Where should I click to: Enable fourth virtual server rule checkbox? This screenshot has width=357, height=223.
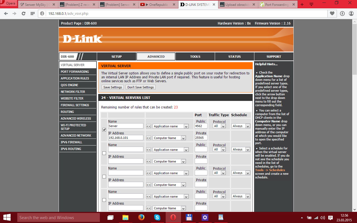tap(104, 200)
